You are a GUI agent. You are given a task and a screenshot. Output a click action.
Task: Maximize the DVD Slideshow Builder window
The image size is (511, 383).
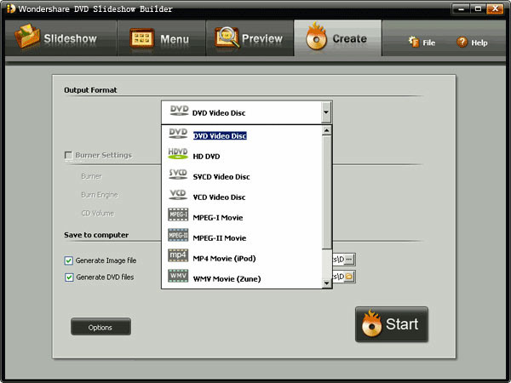click(478, 9)
